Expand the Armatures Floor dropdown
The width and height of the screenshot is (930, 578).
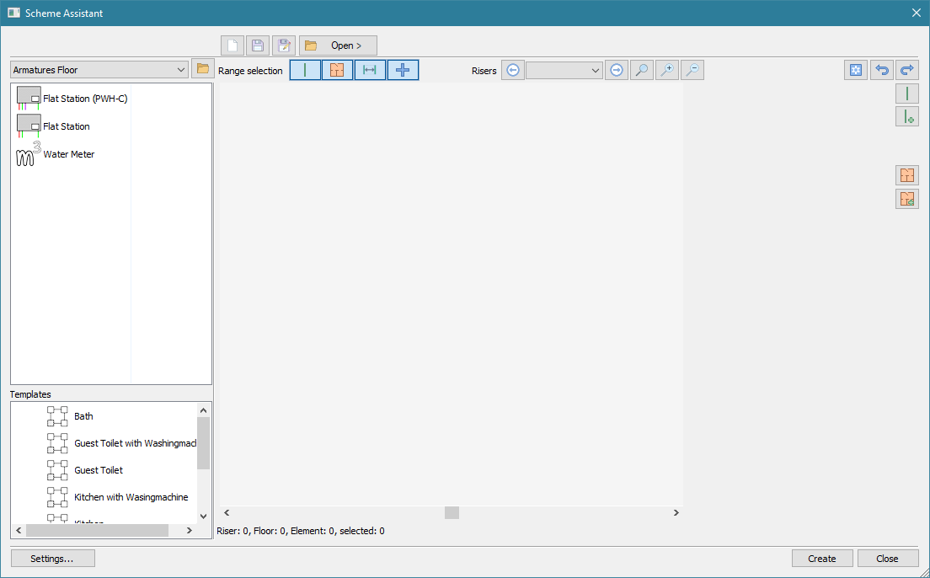point(99,69)
